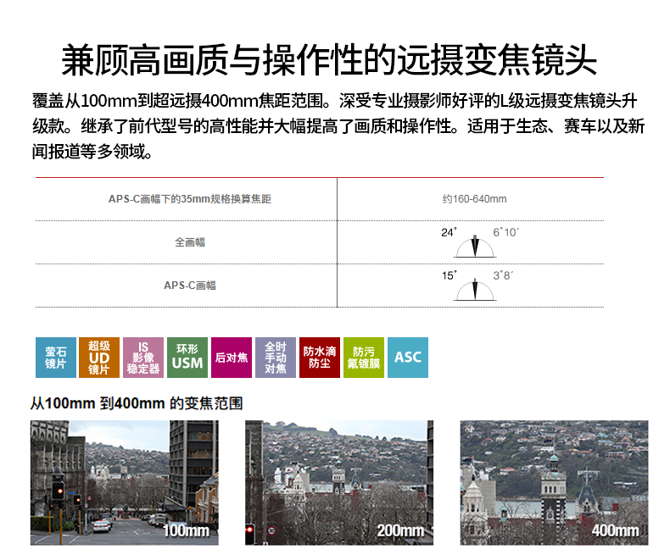Select the 环形USM green badge
This screenshot has width=670, height=555.
[x=187, y=358]
